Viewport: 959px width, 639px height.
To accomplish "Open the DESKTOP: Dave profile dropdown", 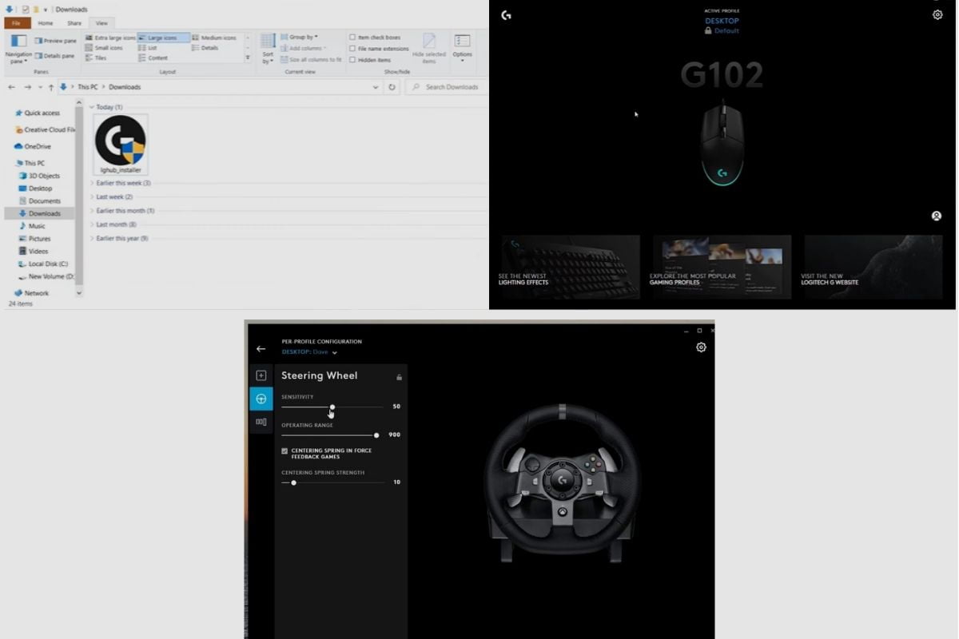I will point(334,351).
